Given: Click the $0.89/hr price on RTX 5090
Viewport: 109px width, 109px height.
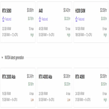Looking at the screenshot, I should point(30,10).
